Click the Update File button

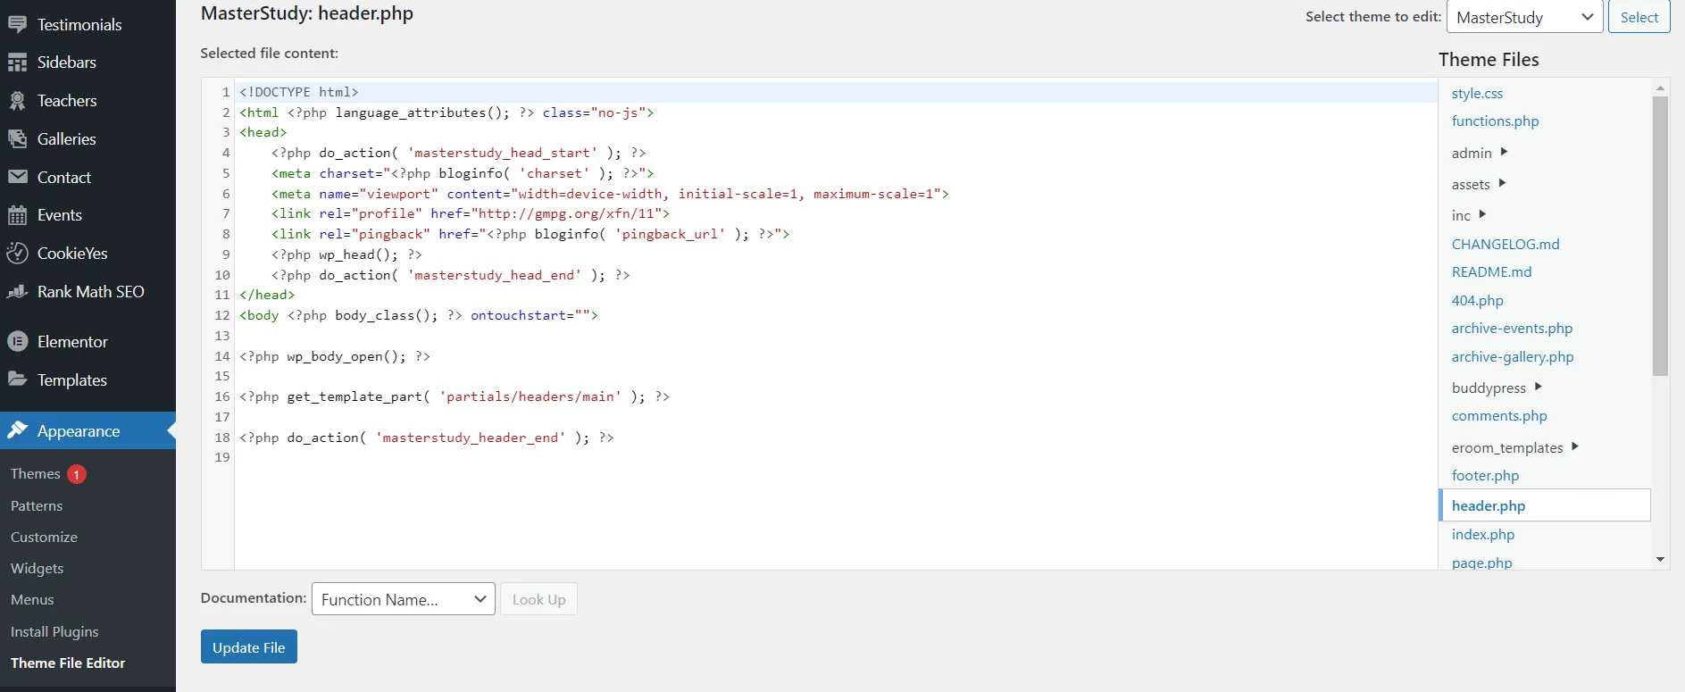(249, 647)
